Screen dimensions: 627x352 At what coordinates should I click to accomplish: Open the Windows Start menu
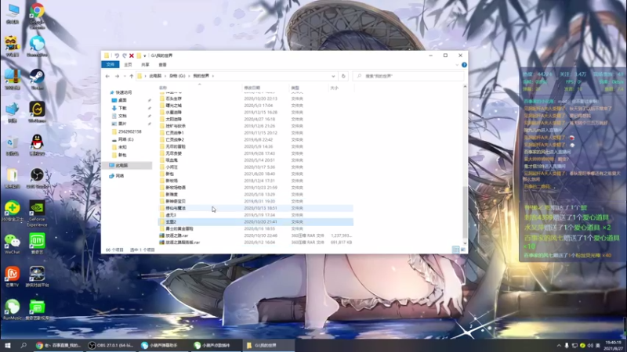point(8,345)
